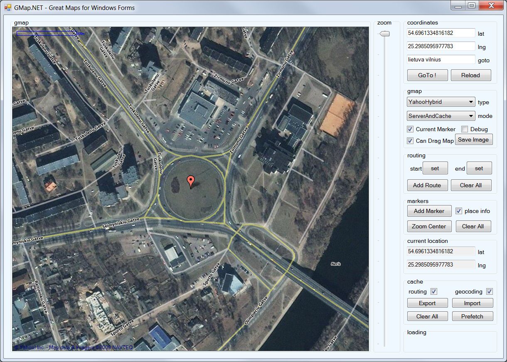Click the GMap.NET app icon in title bar

7,7
